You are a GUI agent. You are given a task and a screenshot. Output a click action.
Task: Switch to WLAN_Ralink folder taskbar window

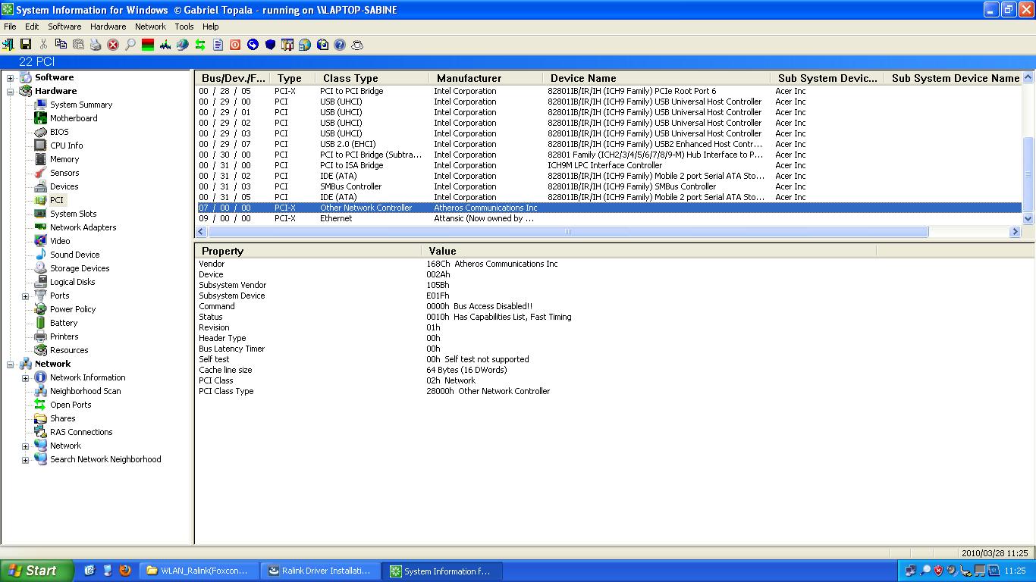(200, 571)
